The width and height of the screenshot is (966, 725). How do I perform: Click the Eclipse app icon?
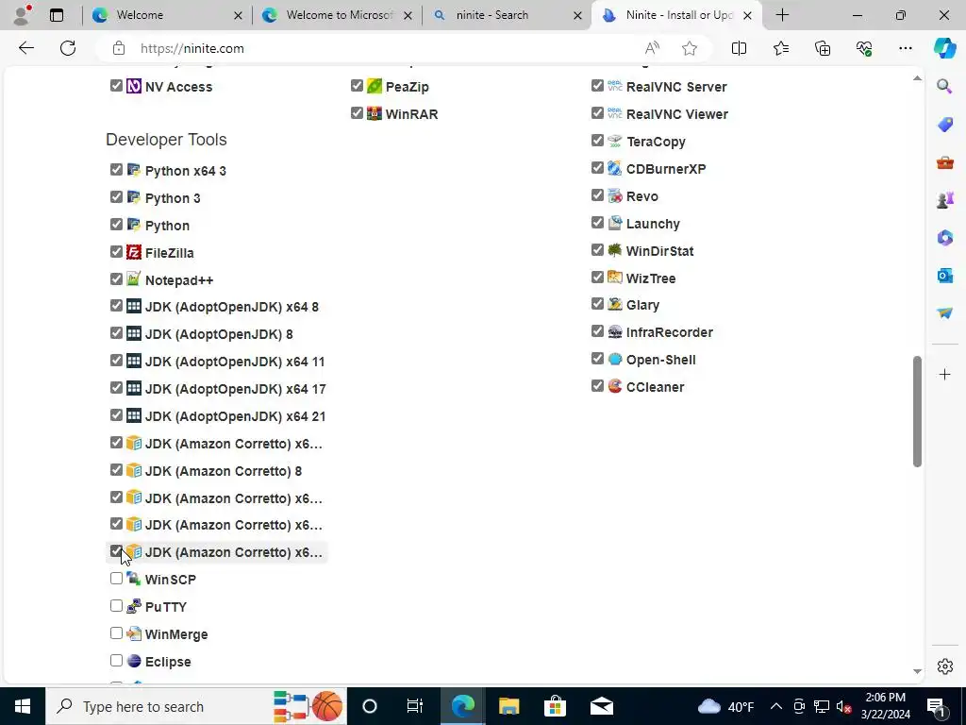click(134, 661)
